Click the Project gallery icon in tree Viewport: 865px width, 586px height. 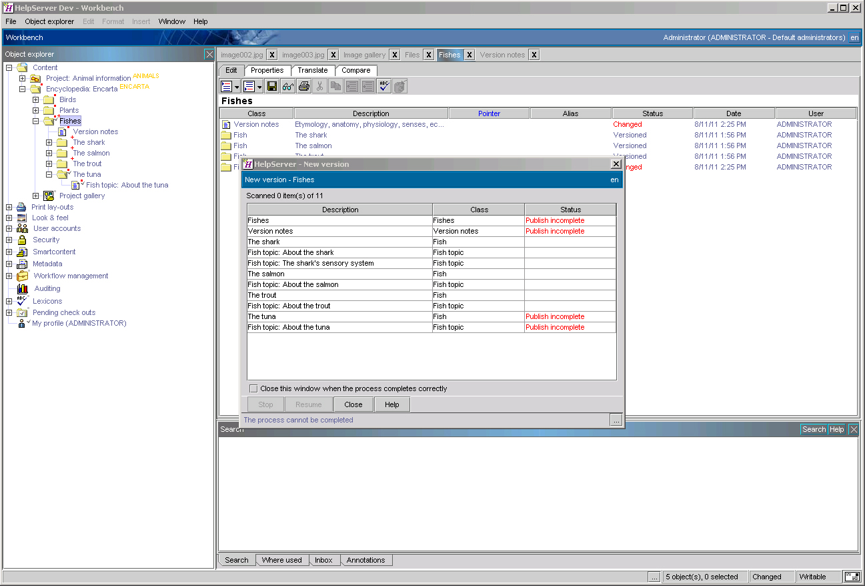point(48,196)
